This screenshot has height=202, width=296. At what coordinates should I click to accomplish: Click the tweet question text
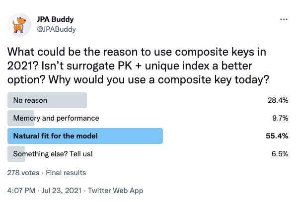tap(138, 66)
